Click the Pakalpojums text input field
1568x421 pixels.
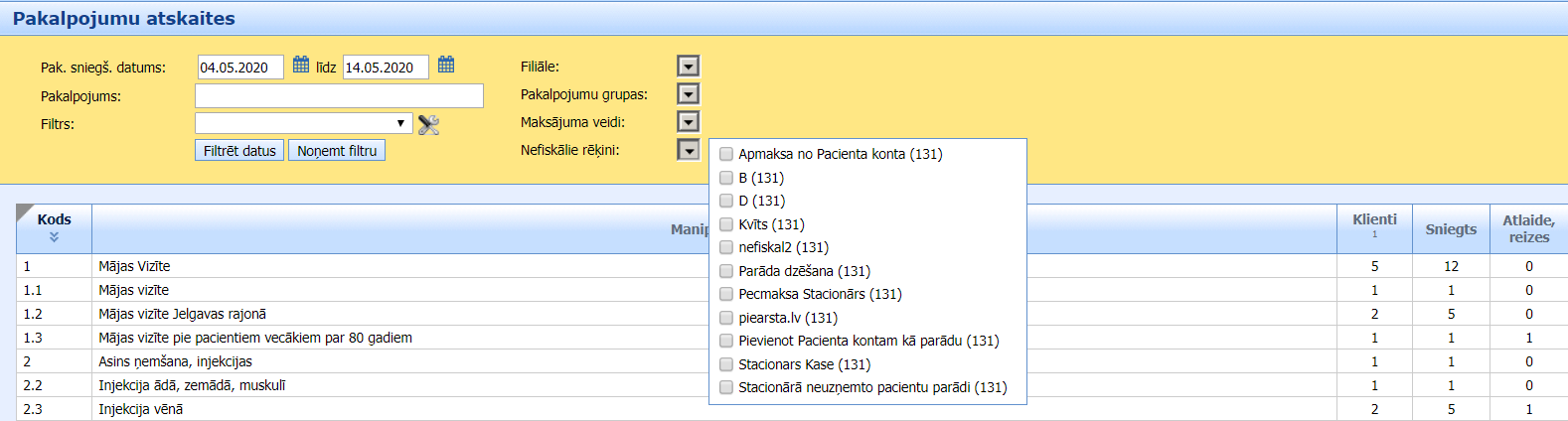point(339,95)
